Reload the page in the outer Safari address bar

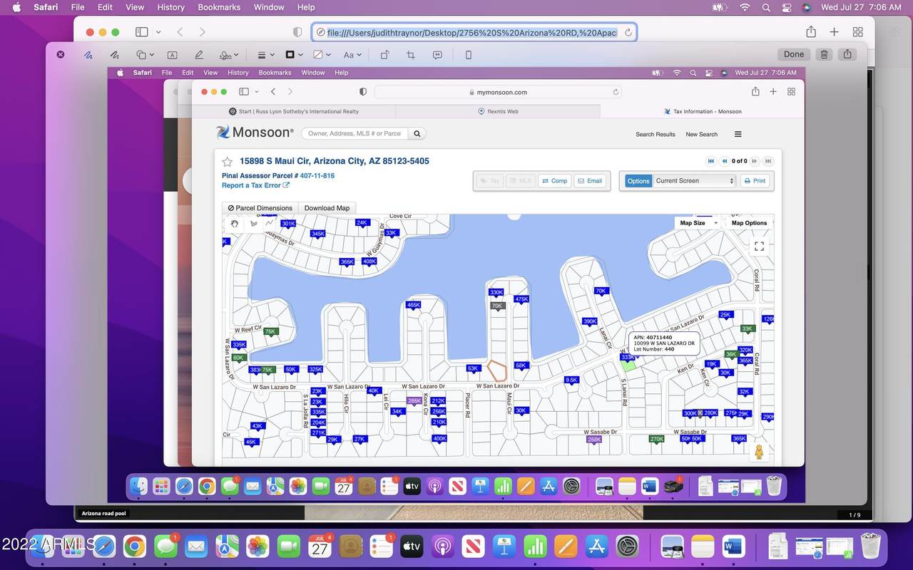[628, 32]
